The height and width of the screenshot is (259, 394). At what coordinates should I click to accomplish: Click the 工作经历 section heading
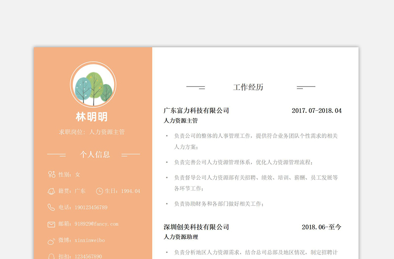248,87
